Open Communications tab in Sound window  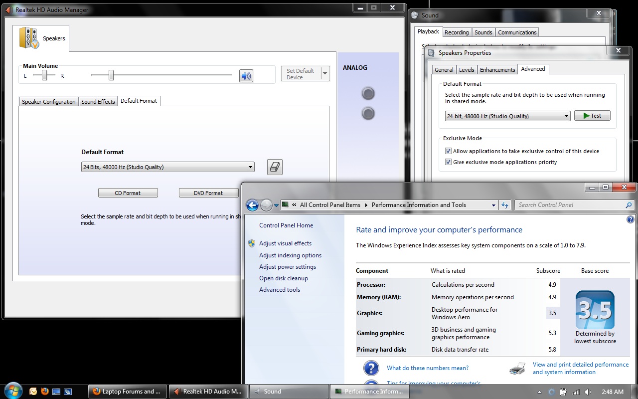[x=517, y=32]
